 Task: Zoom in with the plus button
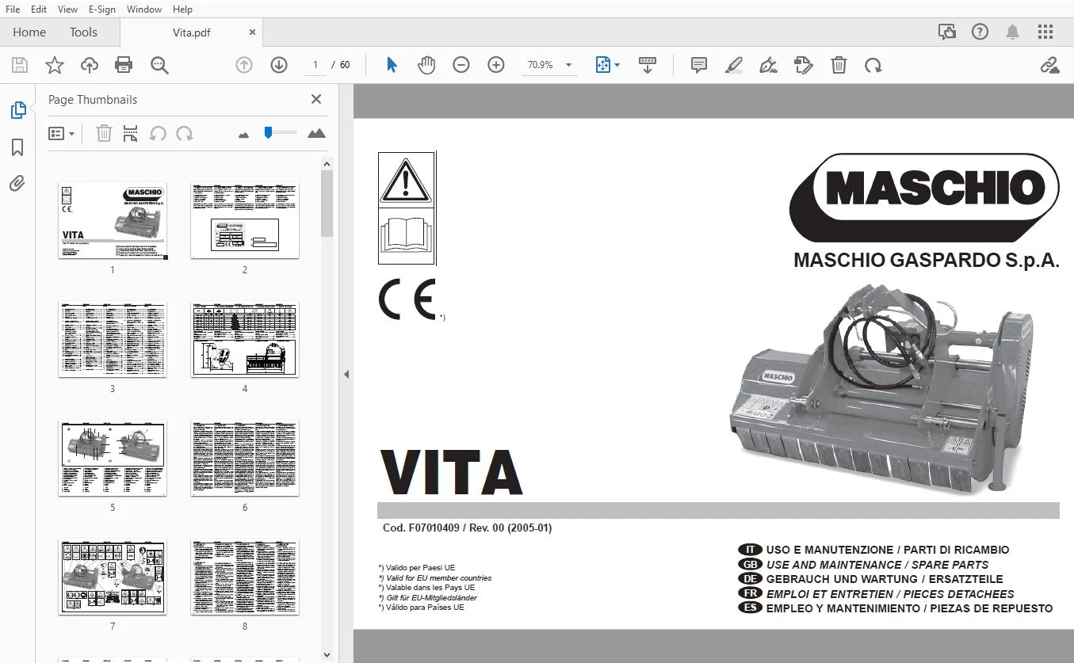click(x=496, y=65)
